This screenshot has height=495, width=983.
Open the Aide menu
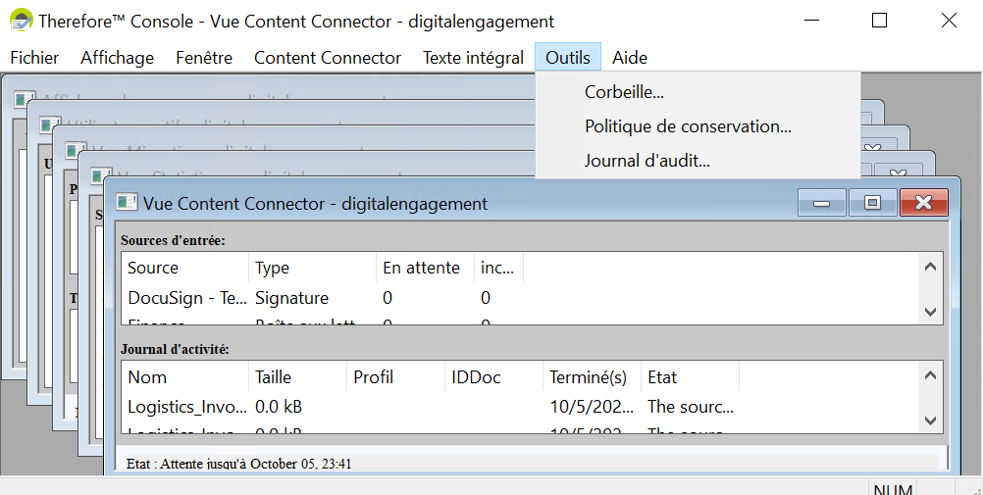[x=630, y=58]
